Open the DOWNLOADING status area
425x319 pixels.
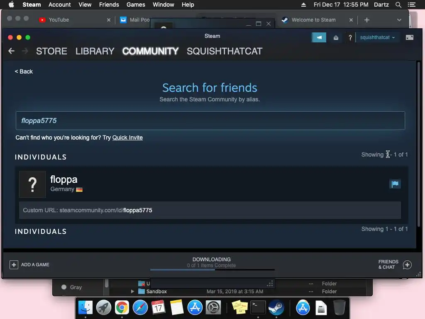211,262
